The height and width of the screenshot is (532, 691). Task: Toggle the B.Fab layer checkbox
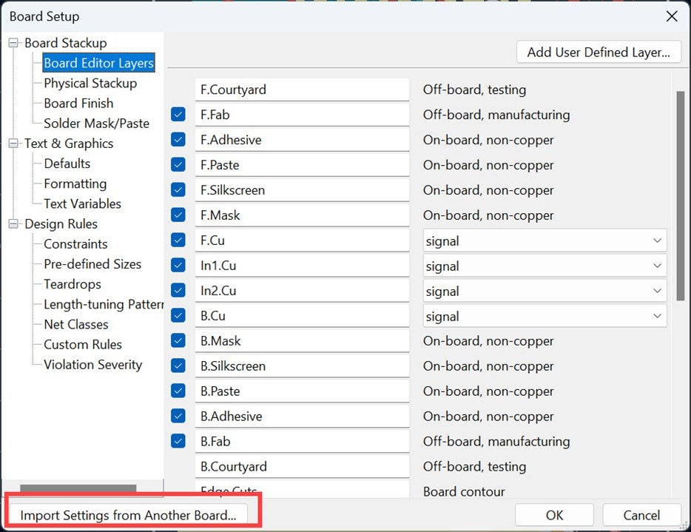click(178, 441)
